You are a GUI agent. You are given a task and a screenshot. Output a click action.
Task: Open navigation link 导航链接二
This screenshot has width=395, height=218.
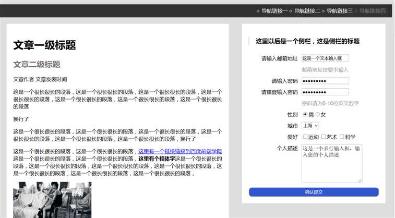307,11
